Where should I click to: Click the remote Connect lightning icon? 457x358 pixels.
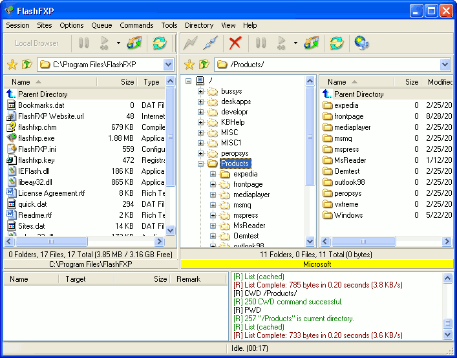tap(191, 43)
